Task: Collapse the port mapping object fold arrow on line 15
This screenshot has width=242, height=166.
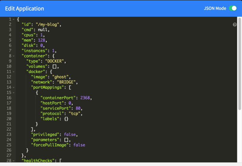Action: point(14,93)
